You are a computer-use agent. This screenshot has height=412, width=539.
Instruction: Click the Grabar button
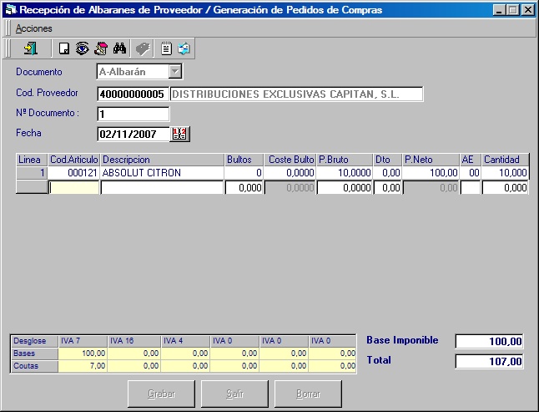tap(161, 394)
